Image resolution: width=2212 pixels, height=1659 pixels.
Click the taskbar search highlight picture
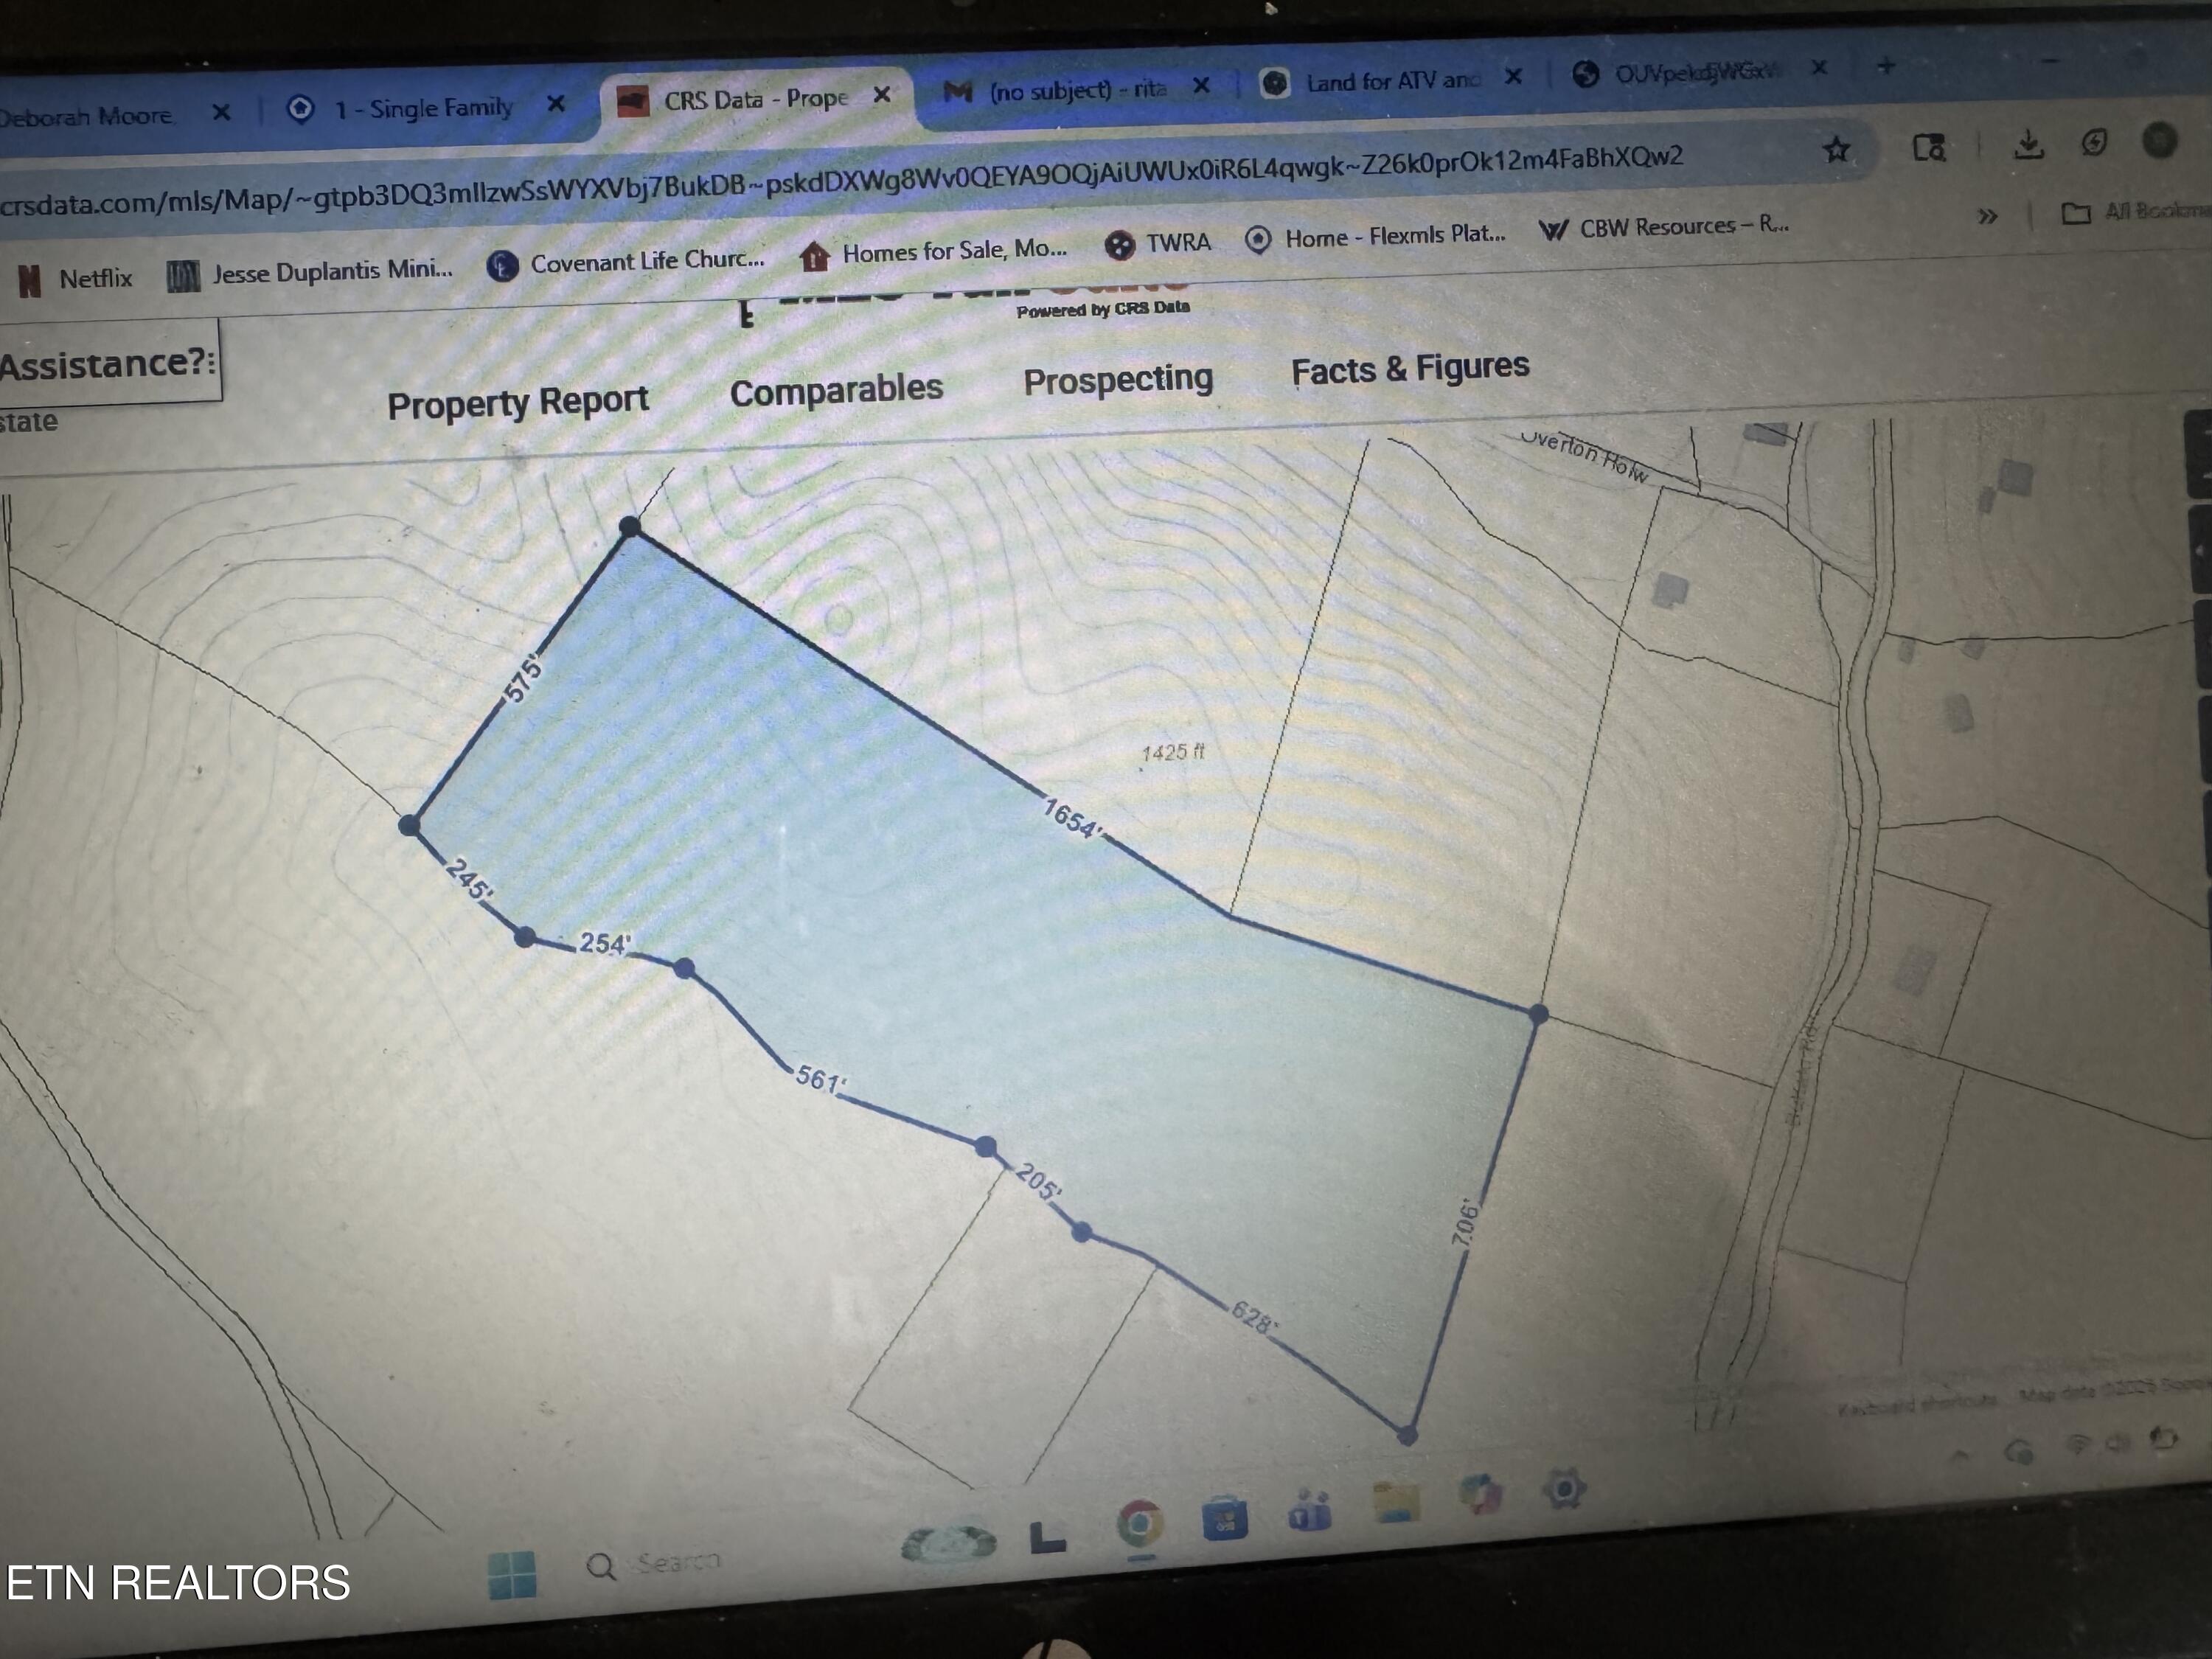coord(948,1543)
